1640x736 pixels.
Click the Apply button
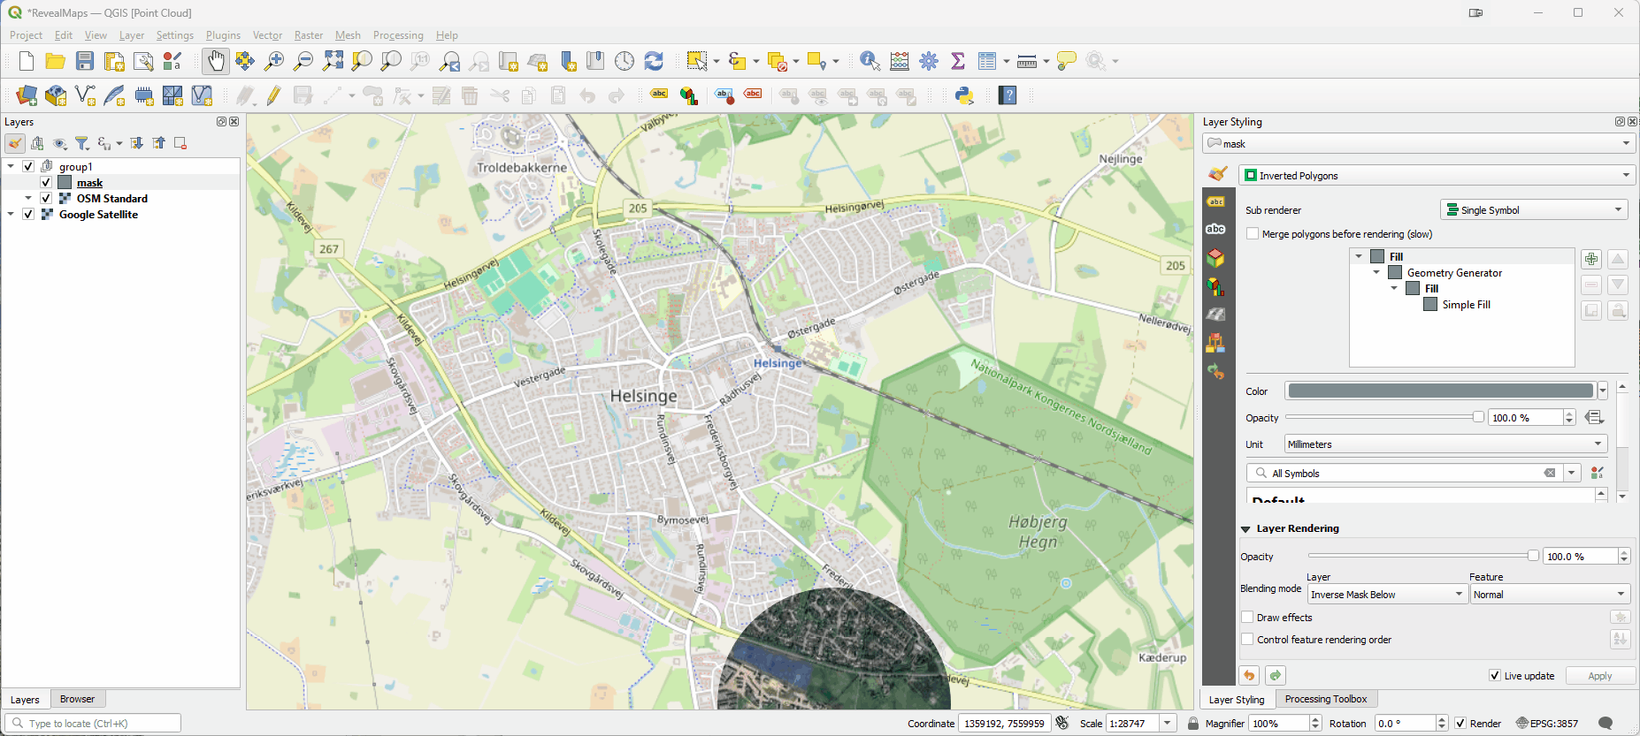click(1599, 676)
